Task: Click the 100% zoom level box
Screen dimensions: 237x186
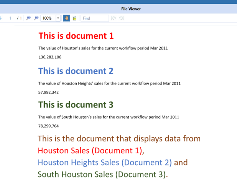Action: click(x=48, y=18)
